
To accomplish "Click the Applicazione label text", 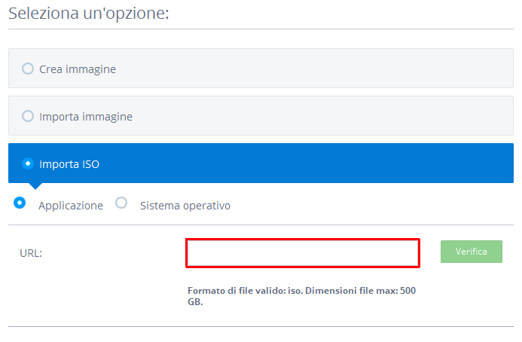I will (71, 206).
